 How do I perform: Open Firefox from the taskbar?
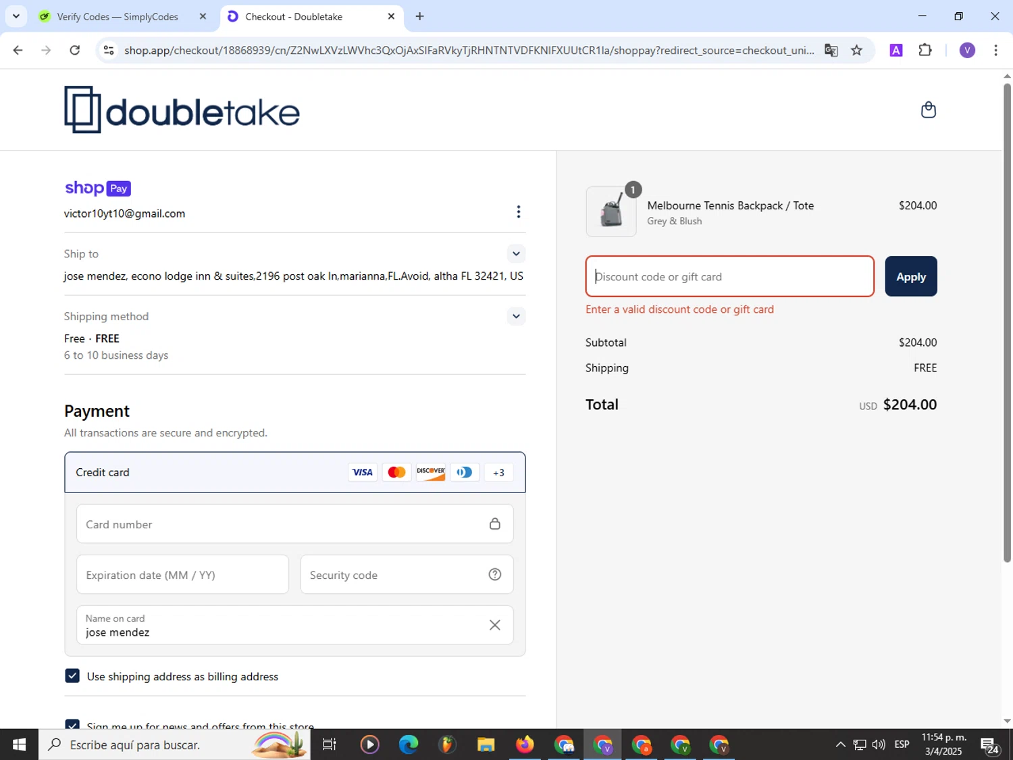pyautogui.click(x=525, y=744)
